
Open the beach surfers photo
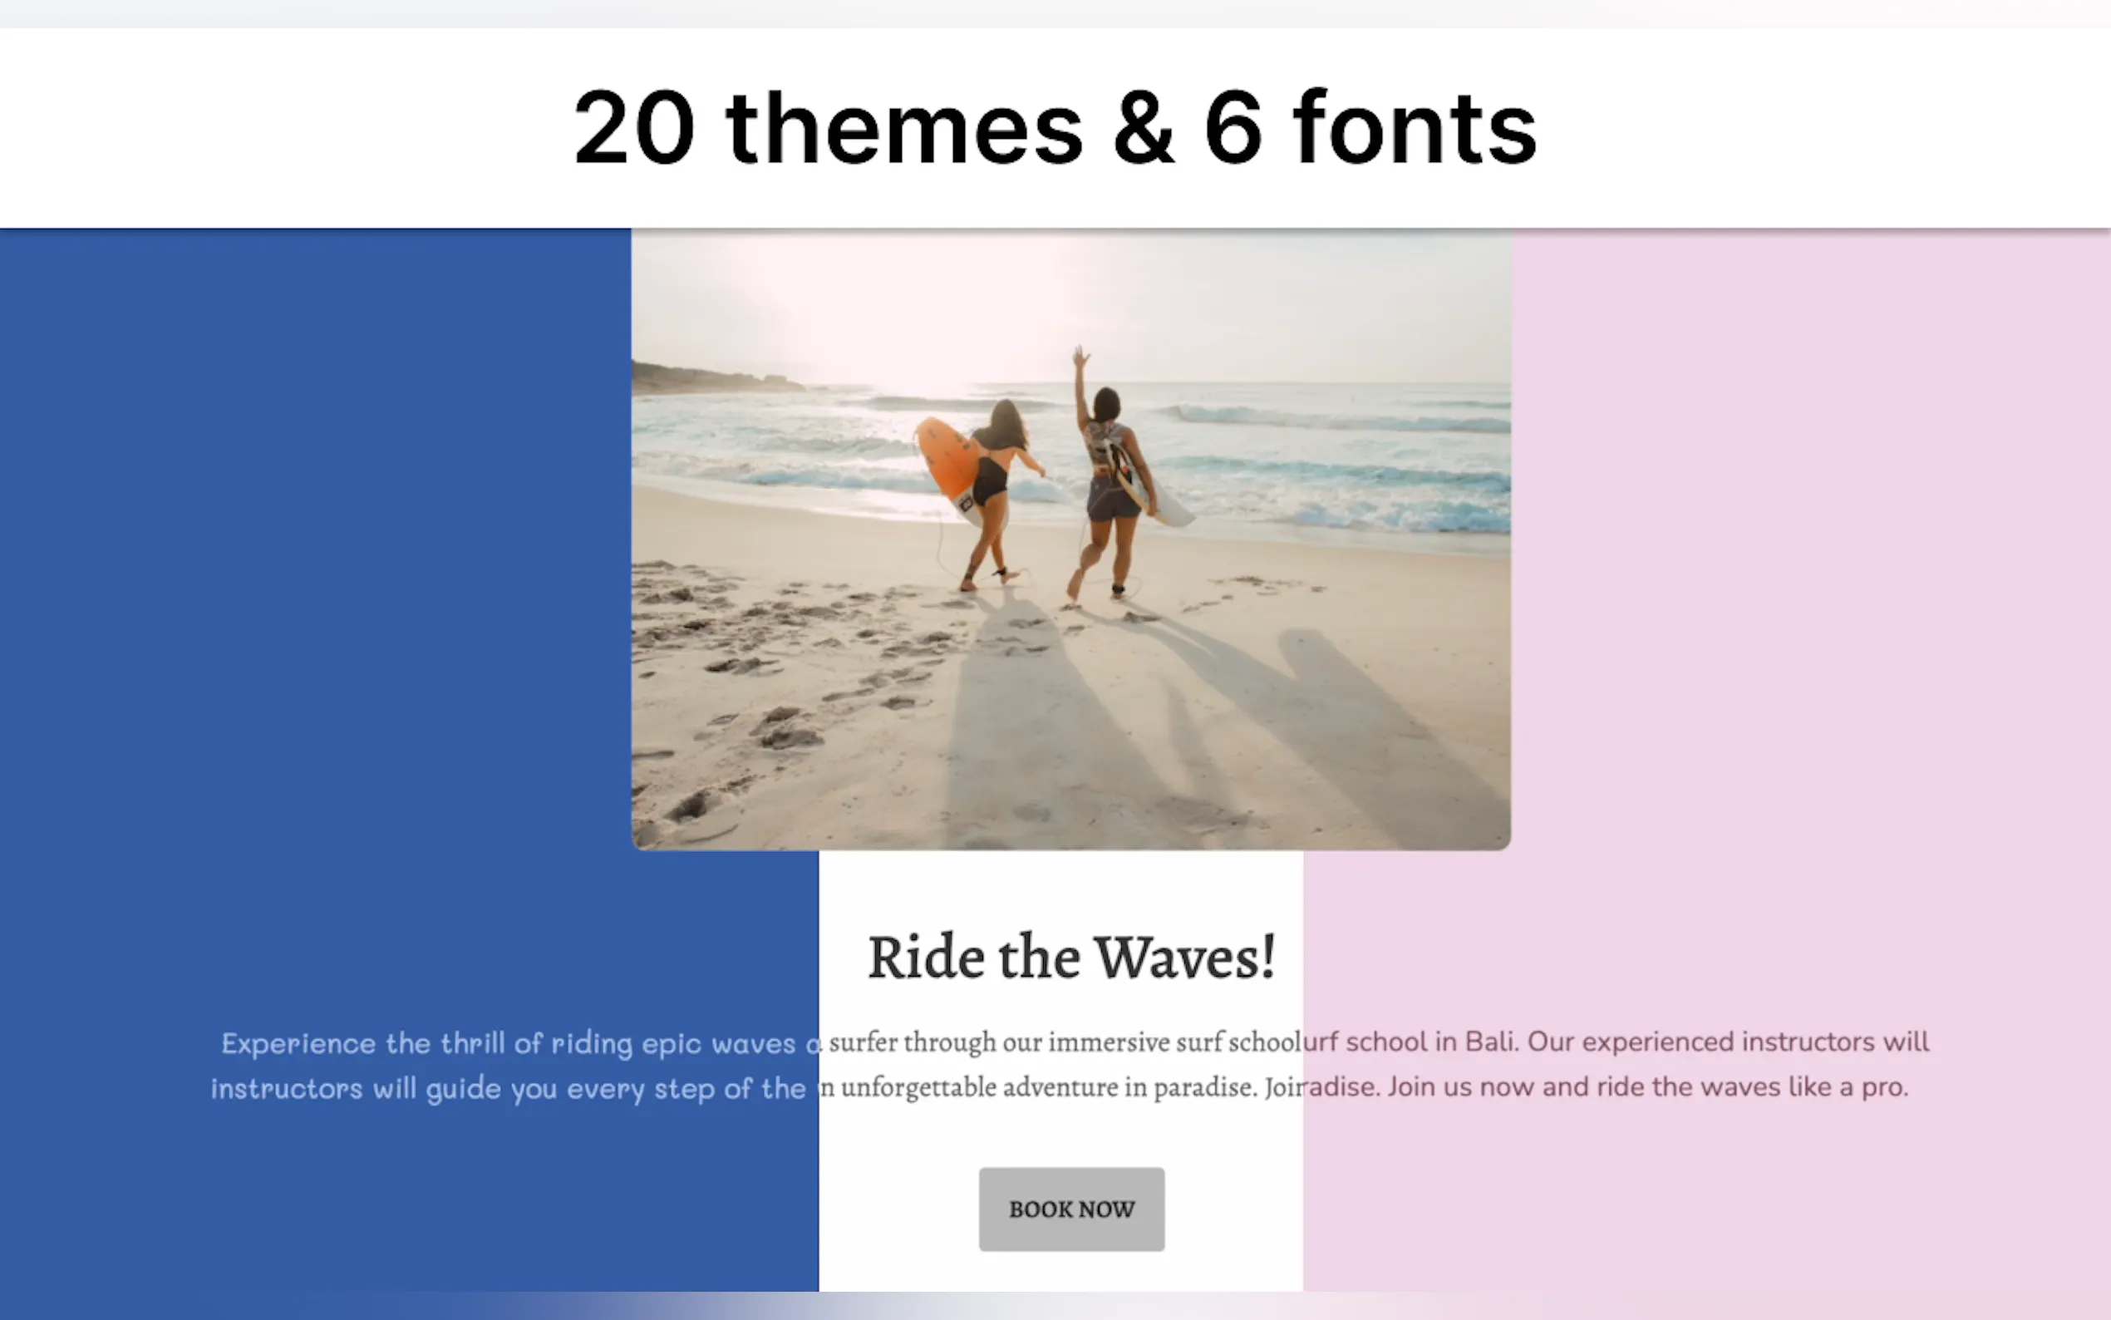tap(1070, 539)
